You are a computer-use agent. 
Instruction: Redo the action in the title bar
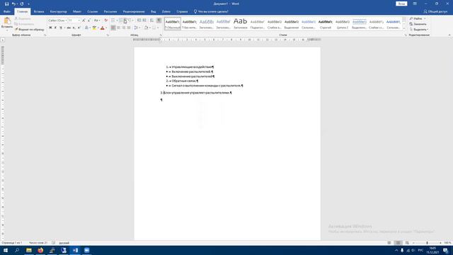pyautogui.click(x=22, y=4)
